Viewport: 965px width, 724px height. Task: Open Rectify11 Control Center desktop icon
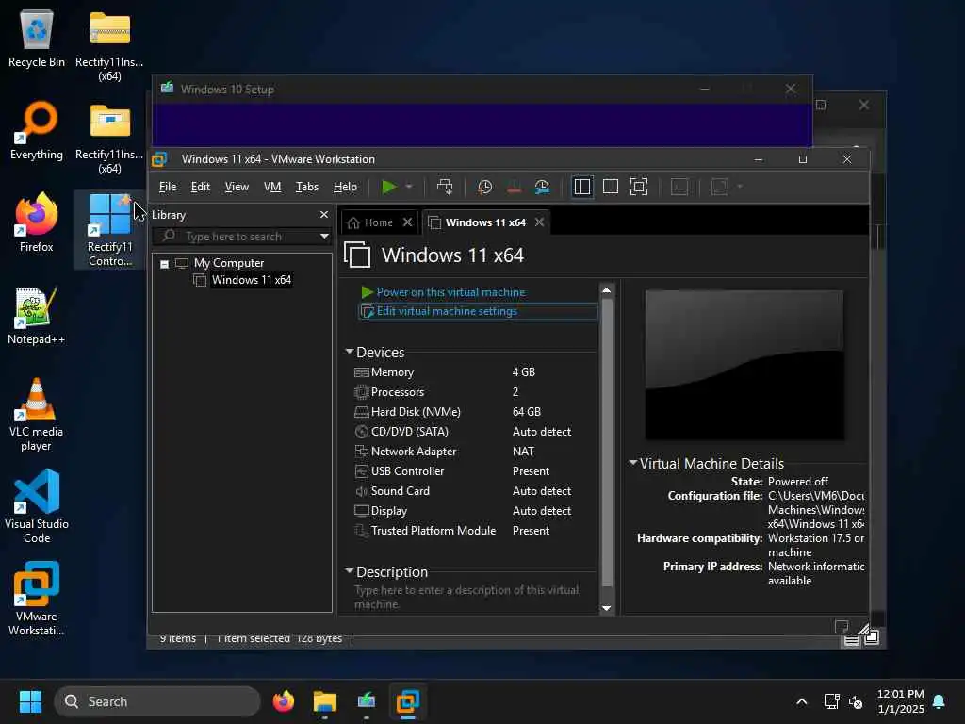click(x=109, y=230)
